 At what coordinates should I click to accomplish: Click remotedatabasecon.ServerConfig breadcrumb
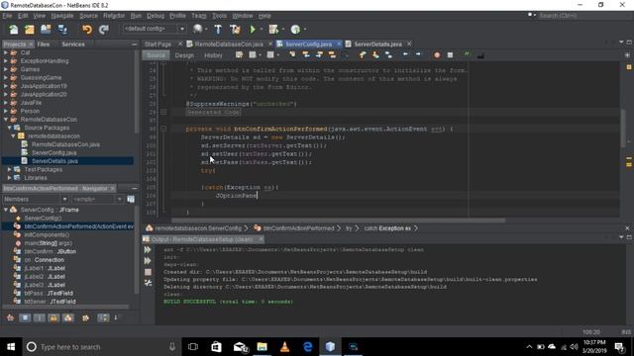pyautogui.click(x=198, y=228)
